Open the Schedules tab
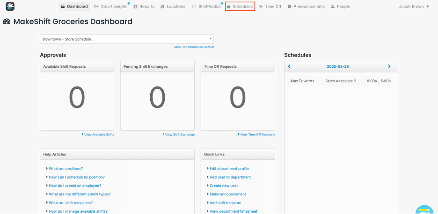 (240, 7)
